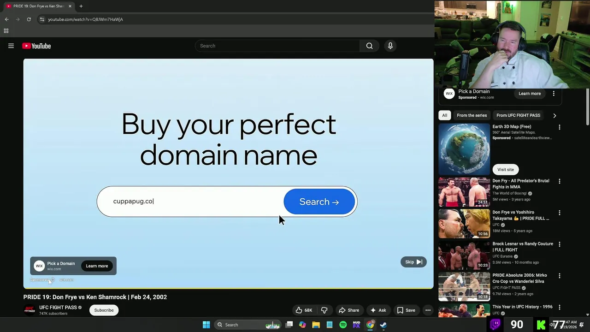The width and height of the screenshot is (590, 332).
Task: Open the Windows Start menu
Action: tap(206, 325)
